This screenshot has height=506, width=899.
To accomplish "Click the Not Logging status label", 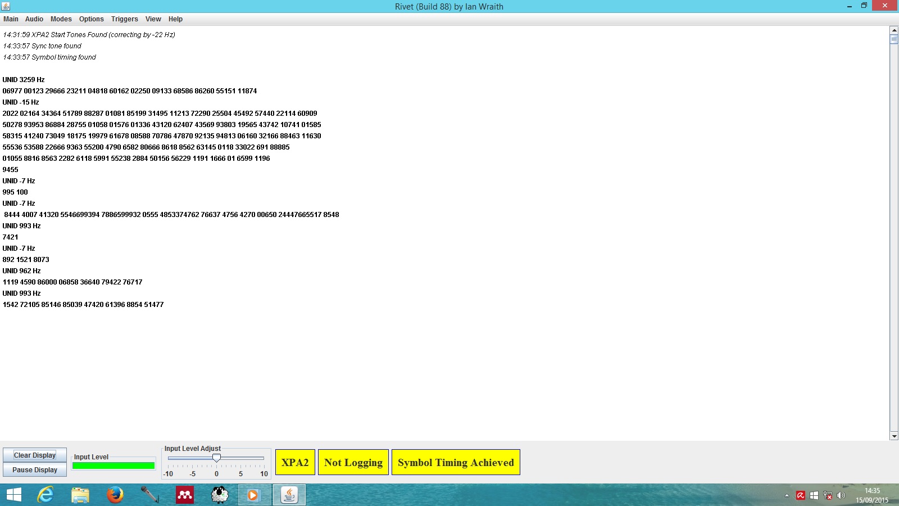I will point(353,462).
